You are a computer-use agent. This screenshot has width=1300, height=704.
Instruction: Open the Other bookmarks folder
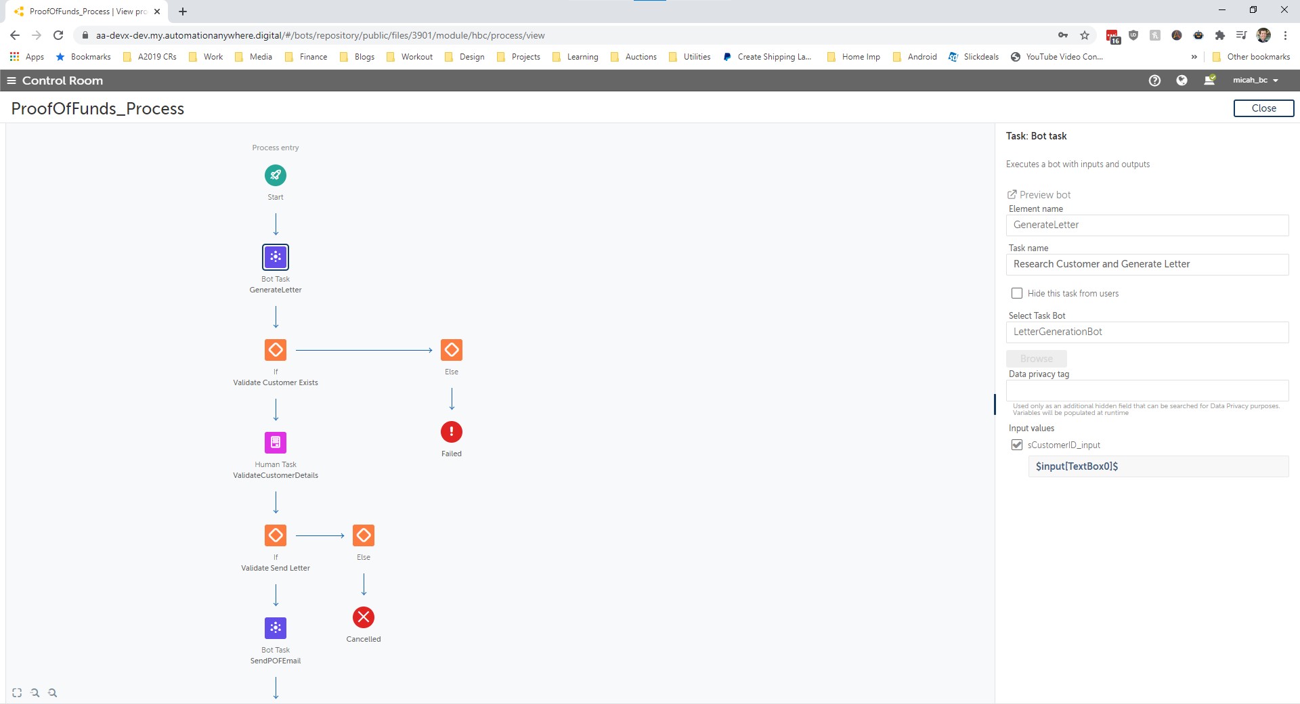tap(1251, 57)
